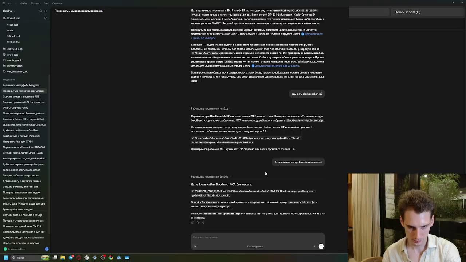Open cult_web_app folder icon
Image resolution: width=466 pixels, height=262 pixels.
point(4,49)
